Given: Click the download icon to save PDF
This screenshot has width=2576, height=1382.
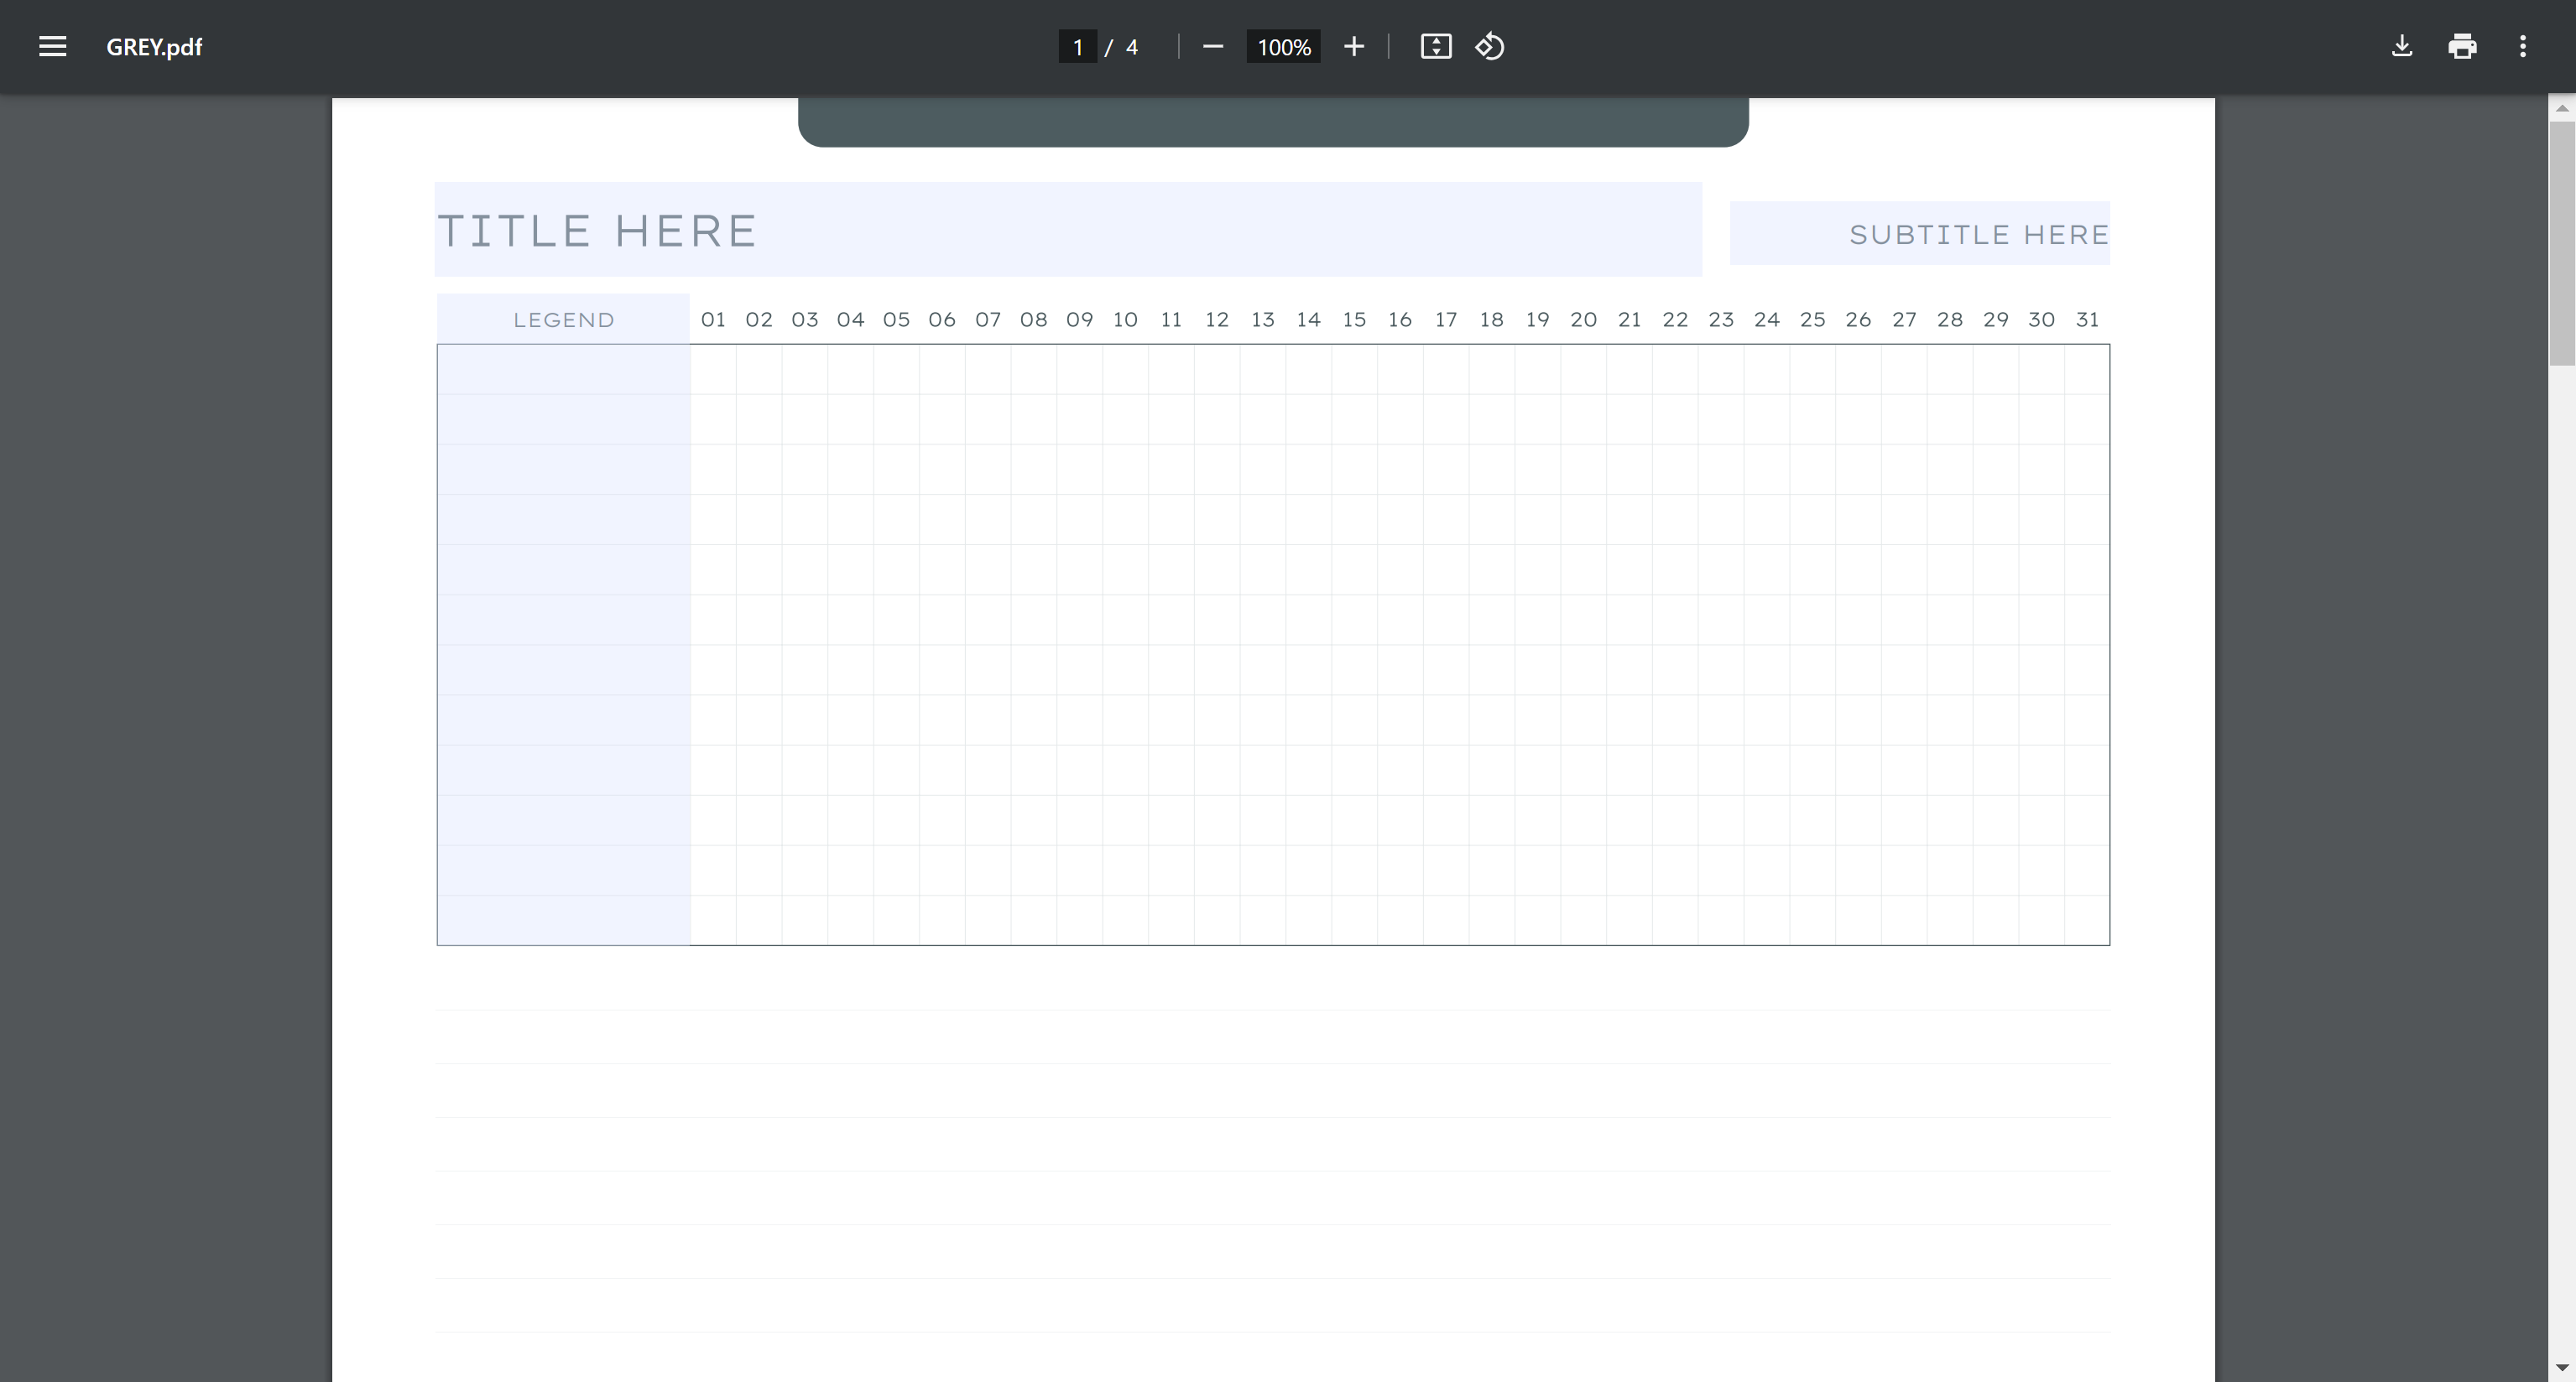Looking at the screenshot, I should tap(2402, 46).
